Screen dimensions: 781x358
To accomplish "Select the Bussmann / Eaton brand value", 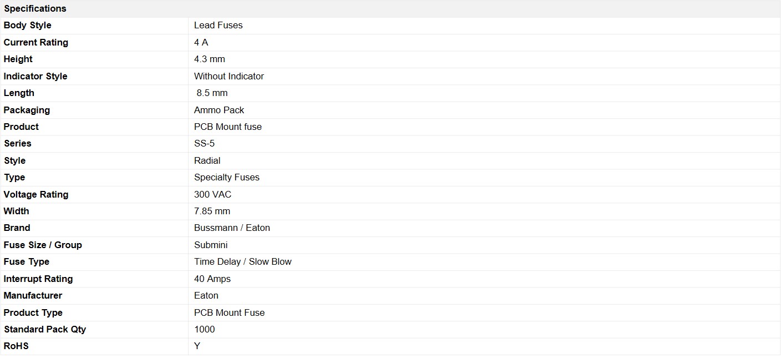I will pos(232,228).
